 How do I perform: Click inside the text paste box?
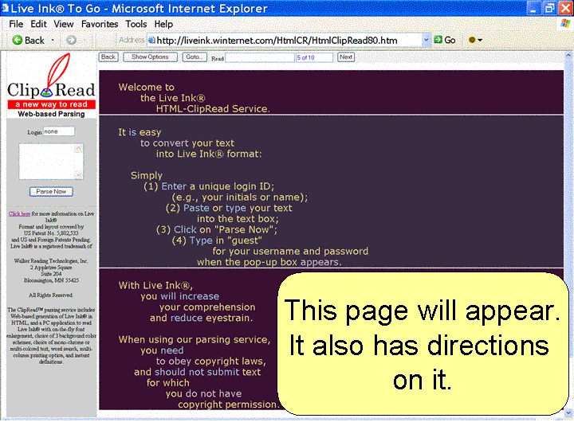49,161
